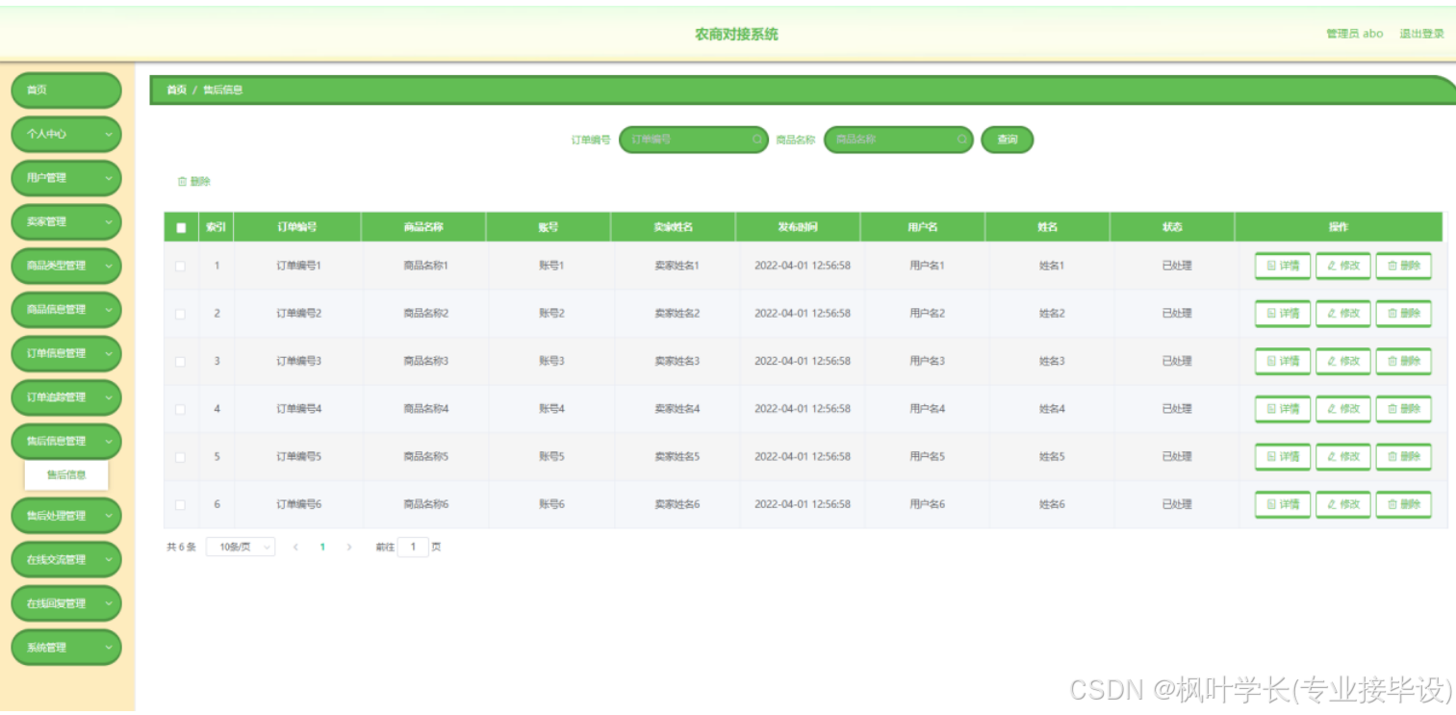
Task: Check the checkbox for row 订单编号2
Action: (180, 314)
